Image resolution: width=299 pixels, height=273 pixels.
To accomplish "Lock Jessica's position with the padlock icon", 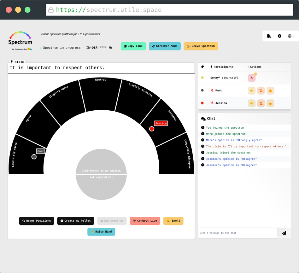I will tap(270, 103).
